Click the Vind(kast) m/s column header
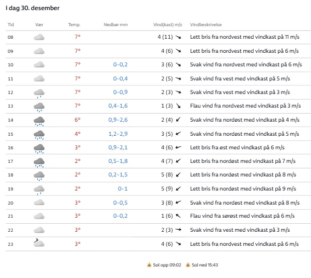This screenshot has height=278, width=311. click(167, 24)
